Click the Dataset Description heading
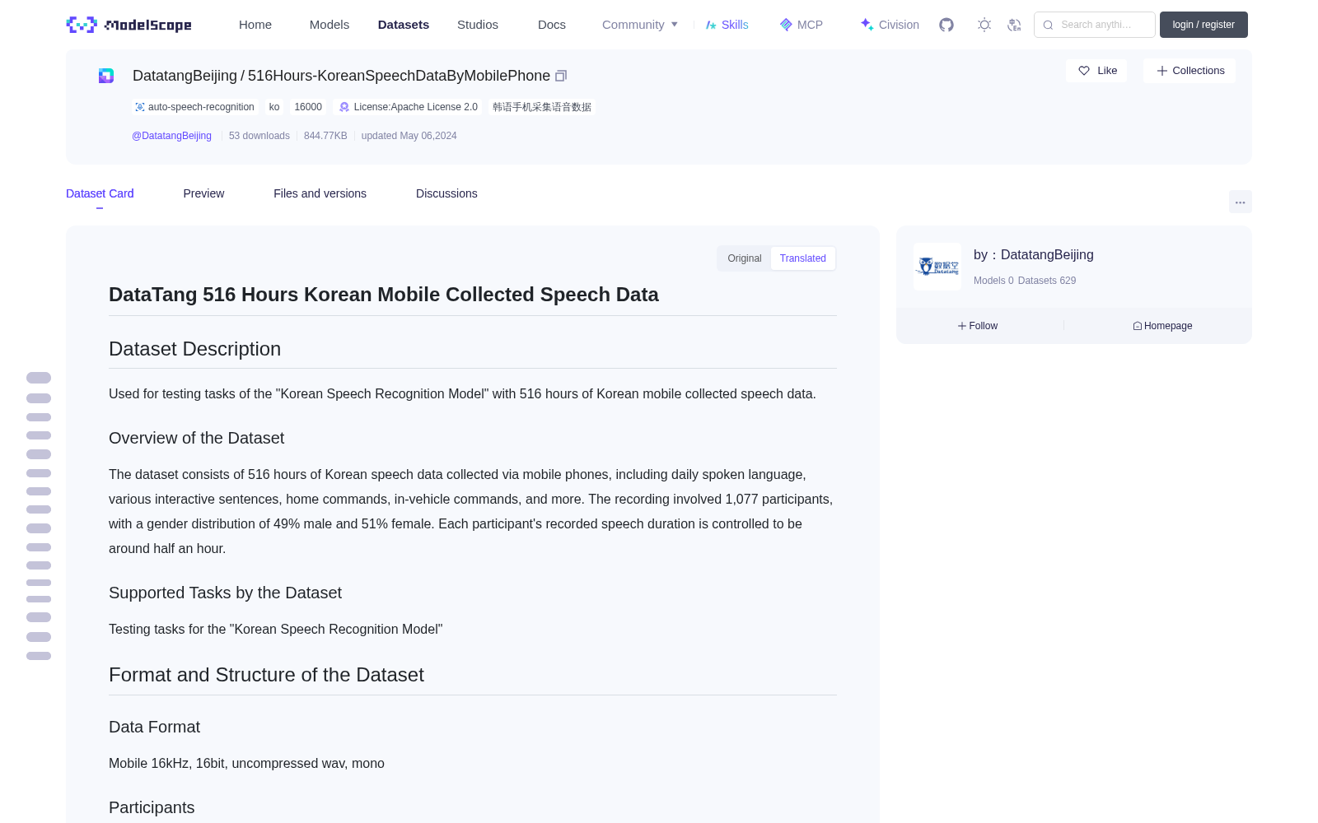Screen dimensions: 1318x823 [194, 349]
